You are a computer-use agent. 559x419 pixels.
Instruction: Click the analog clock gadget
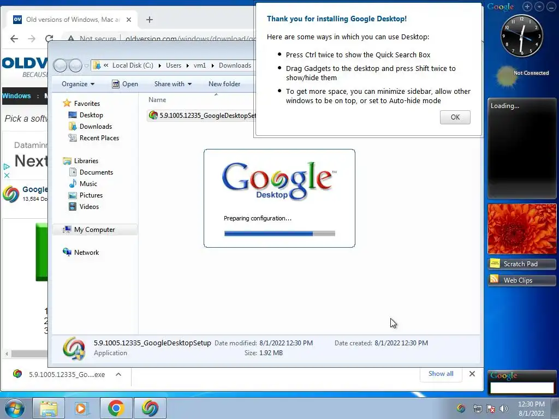pyautogui.click(x=521, y=35)
